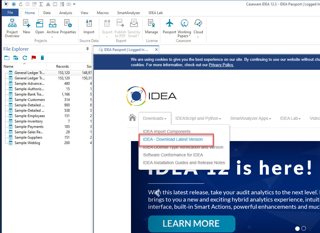Switch to the Macros ribbon tab
This screenshot has height=233, width=320.
(x=103, y=13)
